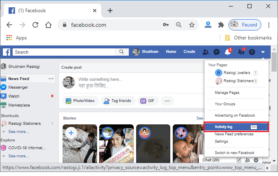Expand See more under Shortcuts
This screenshot has height=176, width=278.
click(x=18, y=132)
